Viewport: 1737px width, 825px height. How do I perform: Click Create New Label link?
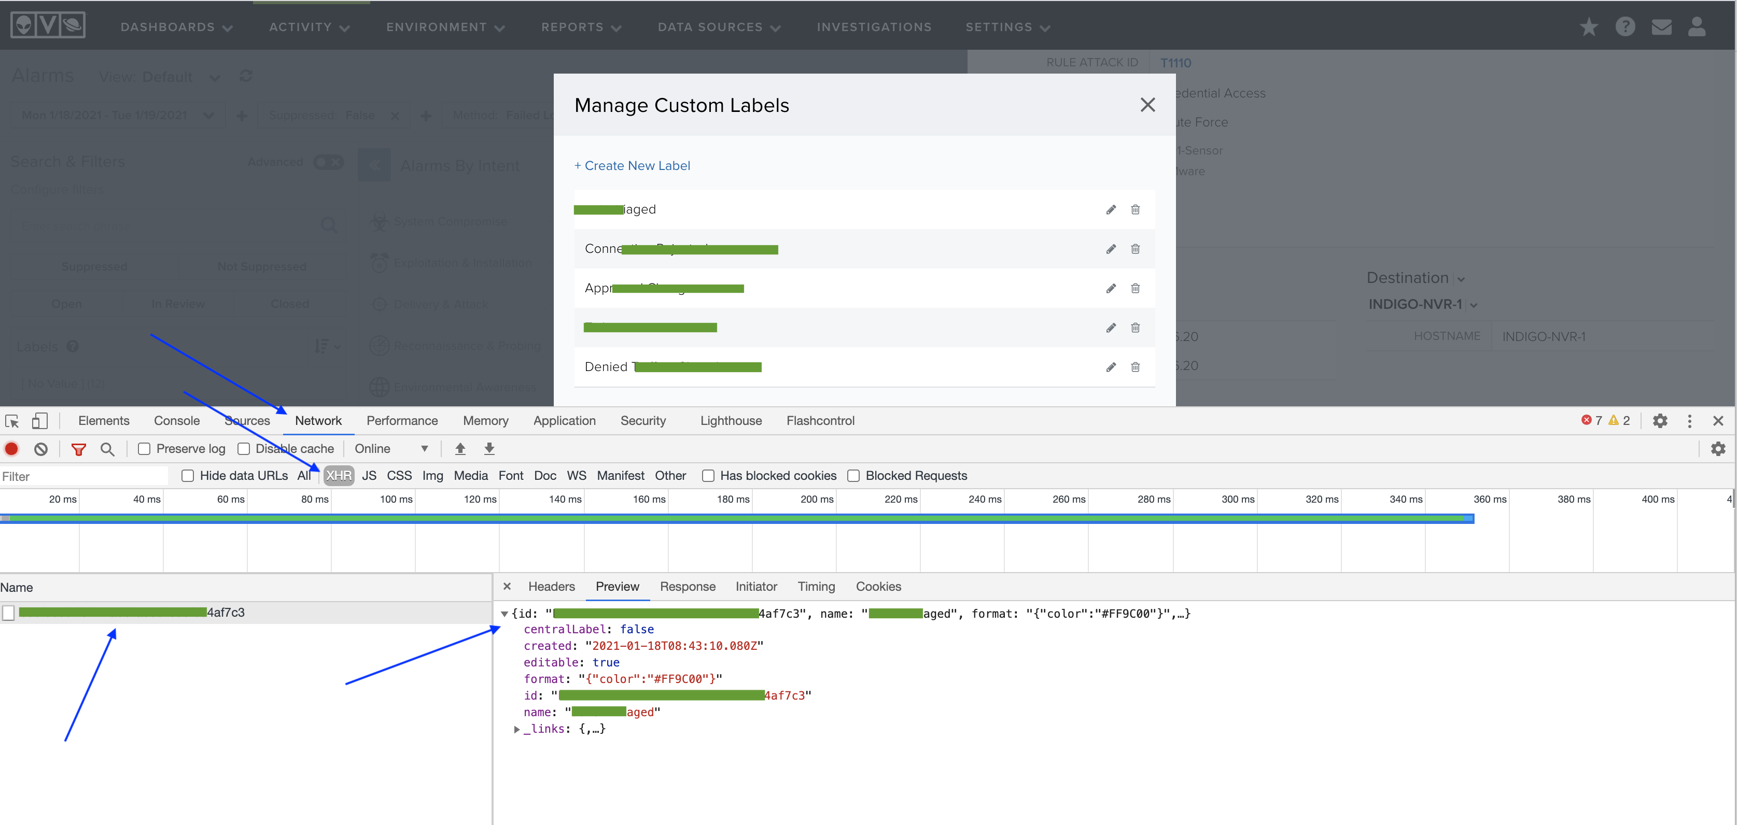[x=632, y=166]
